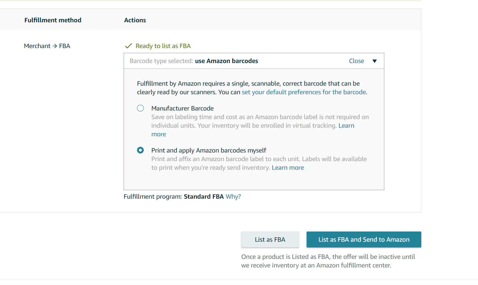Image resolution: width=478 pixels, height=285 pixels.
Task: Select the Manufacturer Barcode radio button
Action: pyautogui.click(x=140, y=108)
